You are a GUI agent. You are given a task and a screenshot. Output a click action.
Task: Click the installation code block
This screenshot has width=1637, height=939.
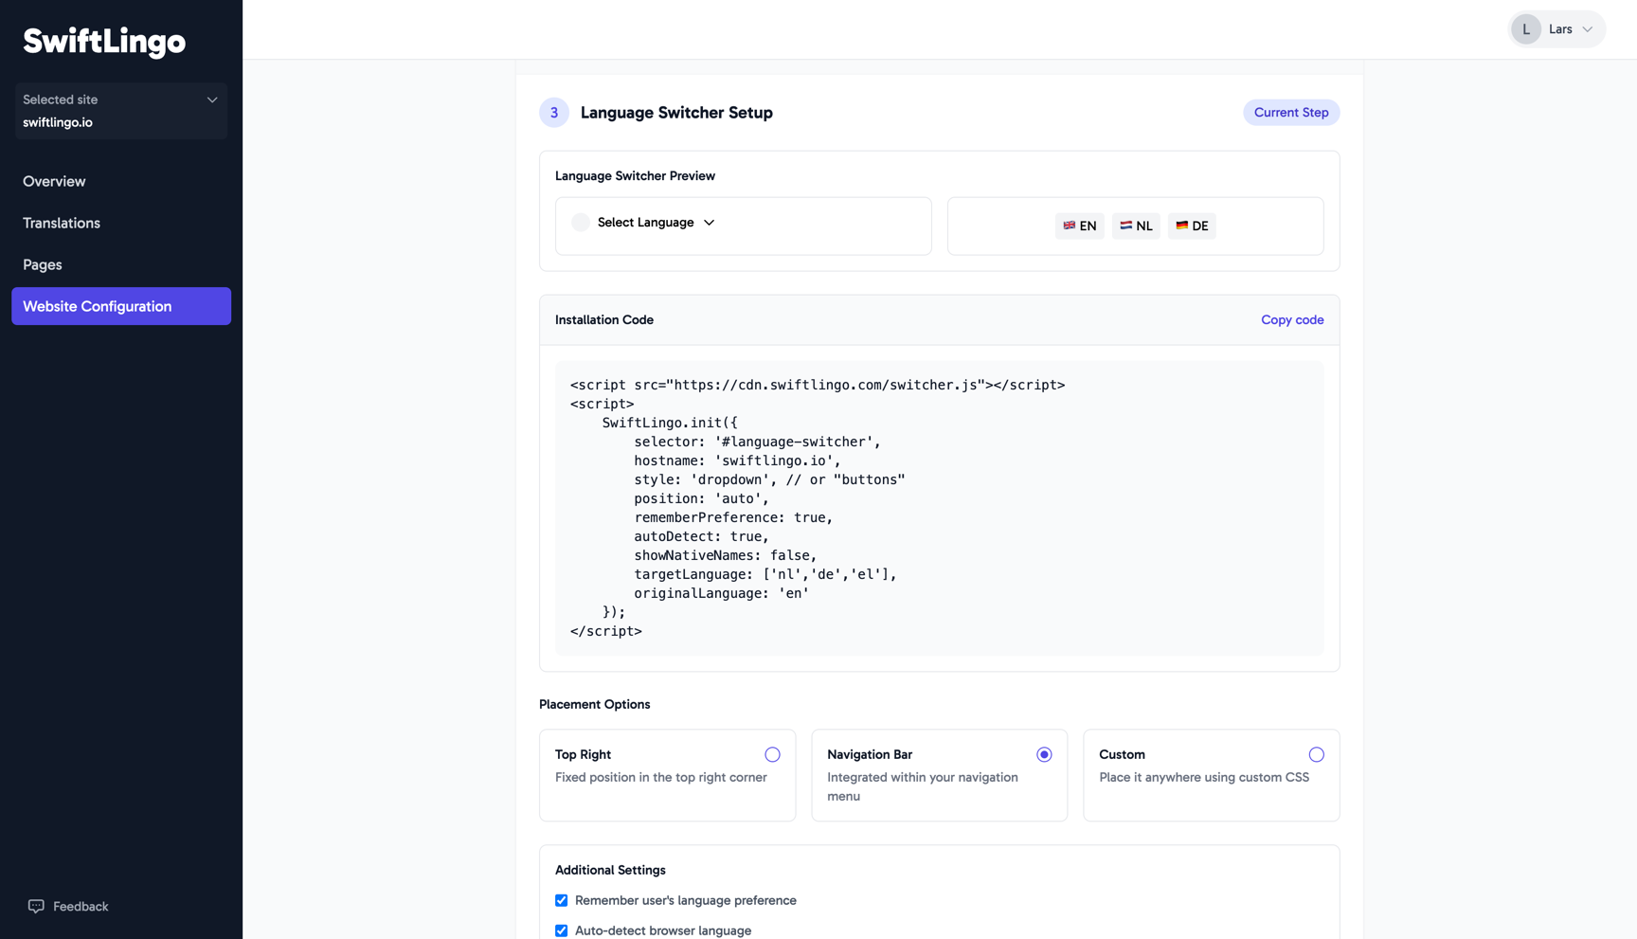940,508
